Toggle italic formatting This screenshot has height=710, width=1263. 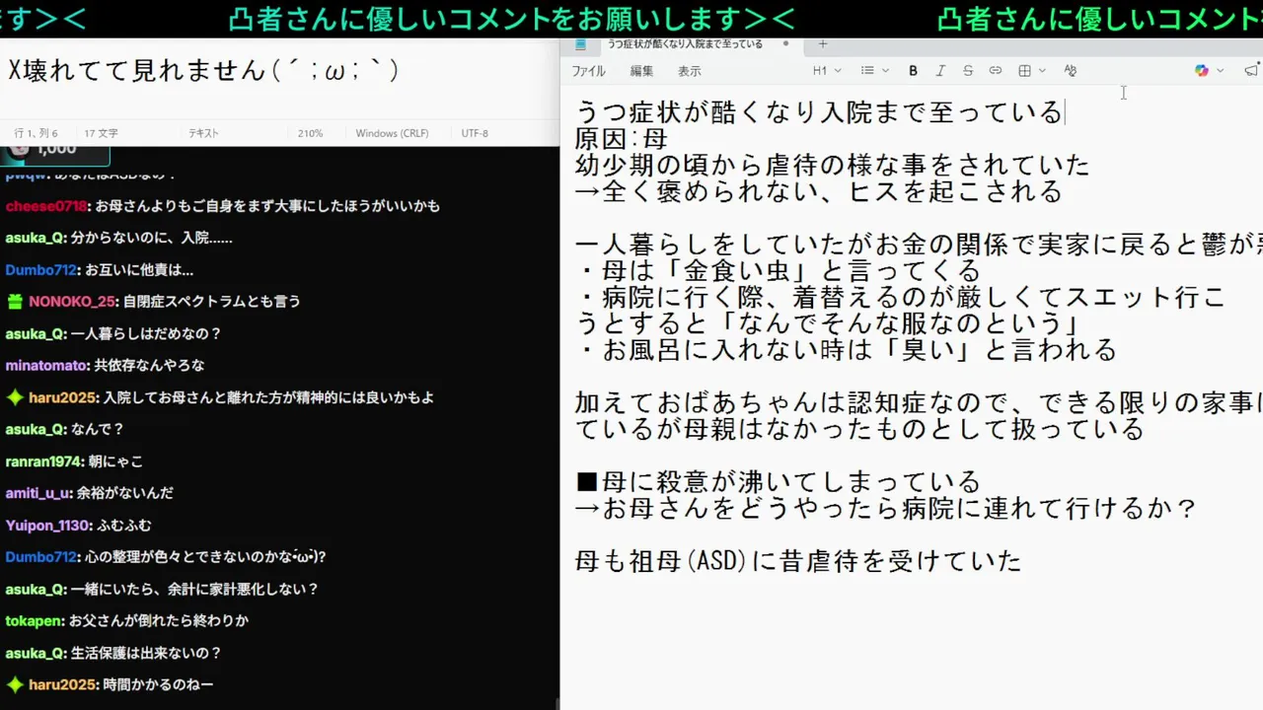(940, 71)
